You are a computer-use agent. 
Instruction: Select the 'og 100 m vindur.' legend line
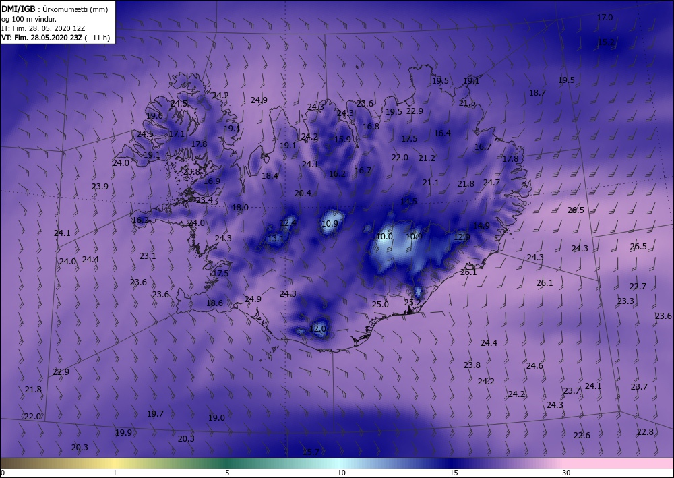point(29,19)
